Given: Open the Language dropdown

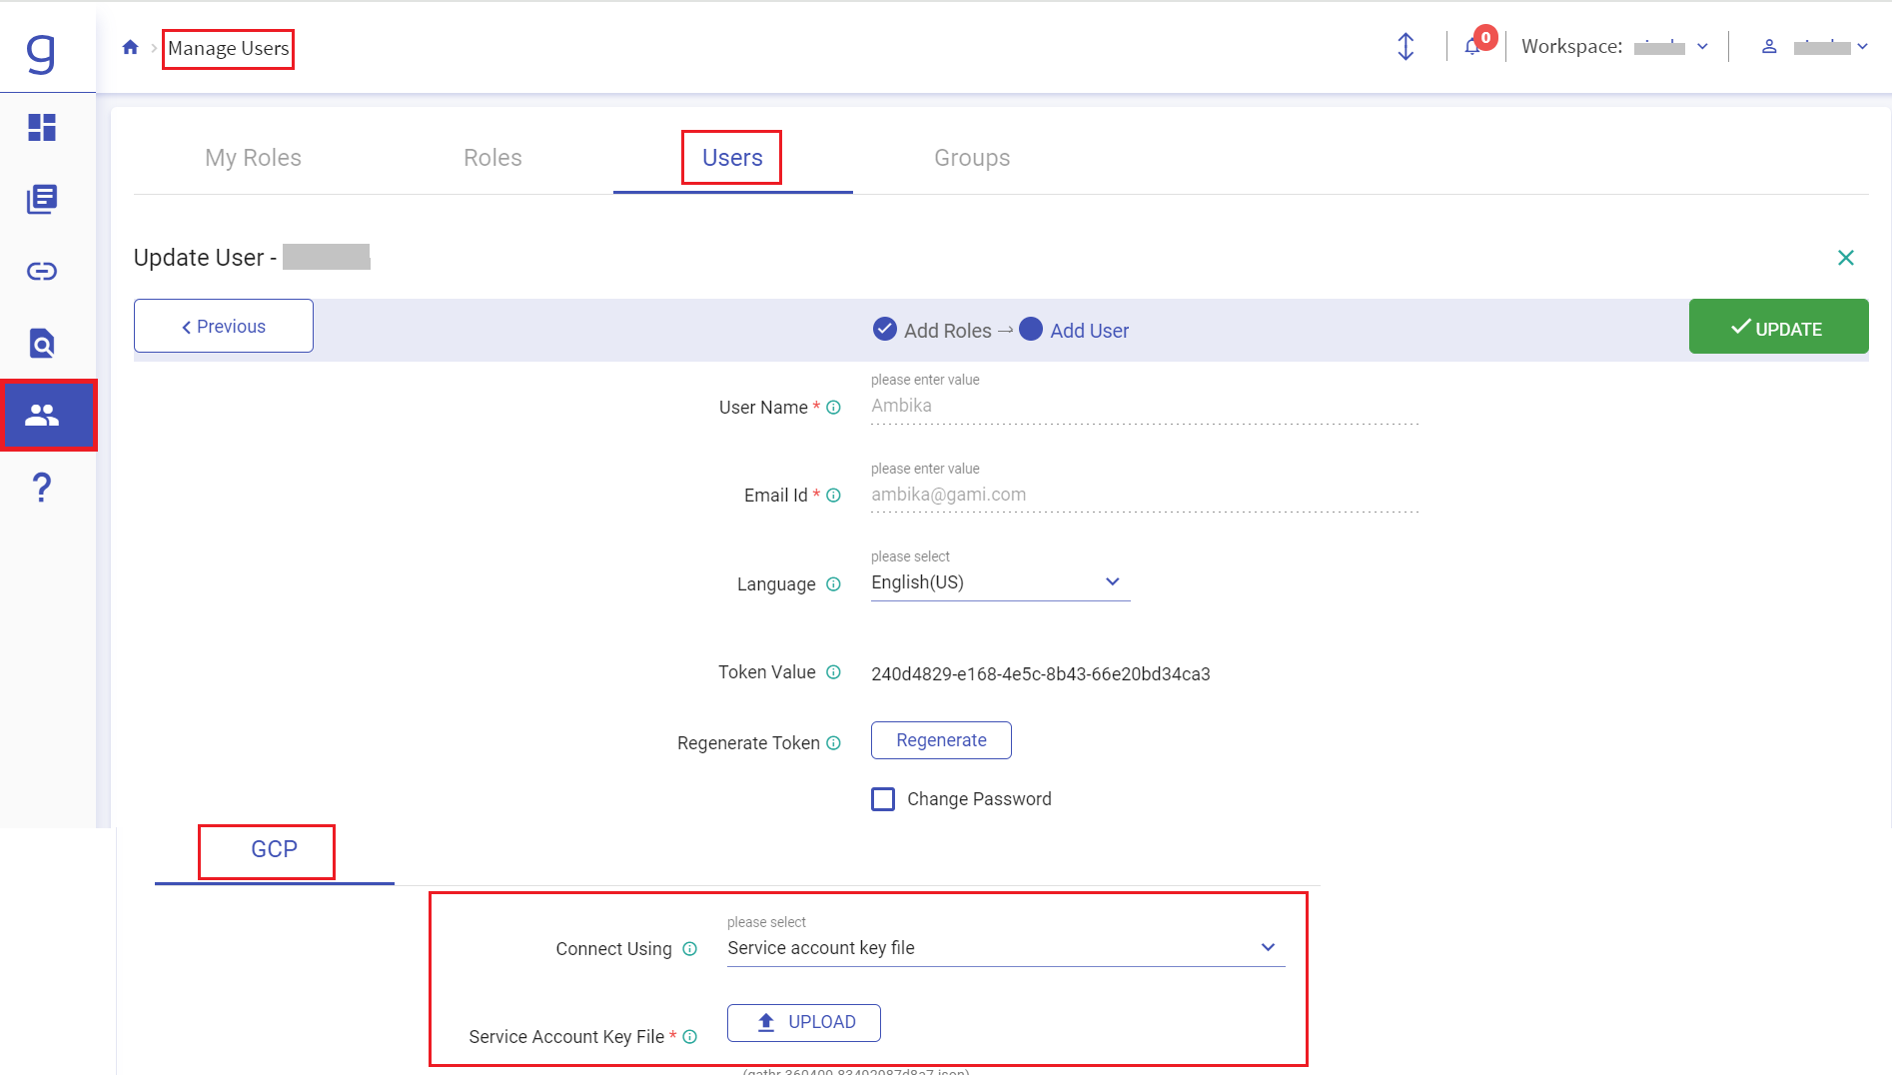Looking at the screenshot, I should point(1000,582).
